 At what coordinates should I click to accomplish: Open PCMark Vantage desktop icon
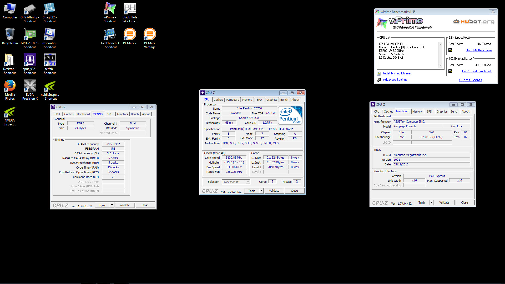point(150,38)
